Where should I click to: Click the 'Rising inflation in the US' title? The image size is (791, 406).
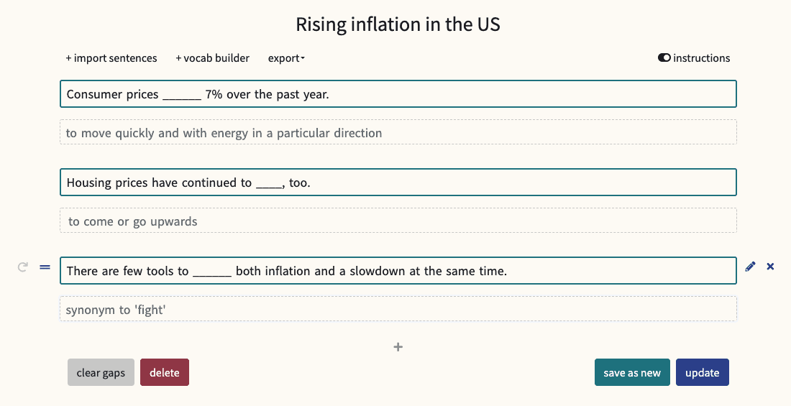click(x=398, y=24)
